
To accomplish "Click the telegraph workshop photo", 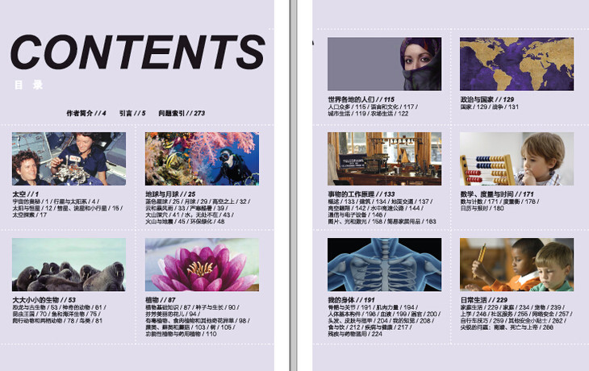I will click(x=384, y=159).
